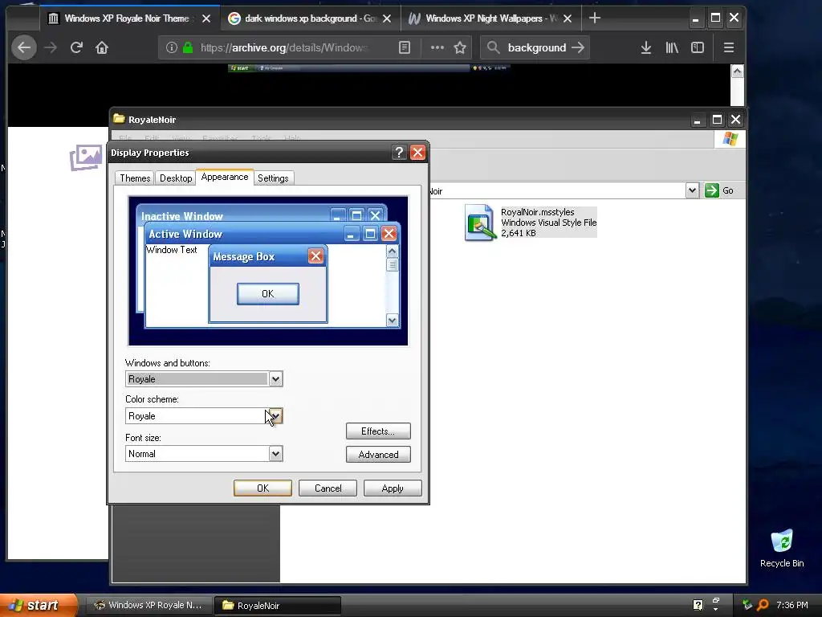This screenshot has height=617, width=822.
Task: Select the RoyalNoir.msstyles file icon
Action: (x=480, y=223)
